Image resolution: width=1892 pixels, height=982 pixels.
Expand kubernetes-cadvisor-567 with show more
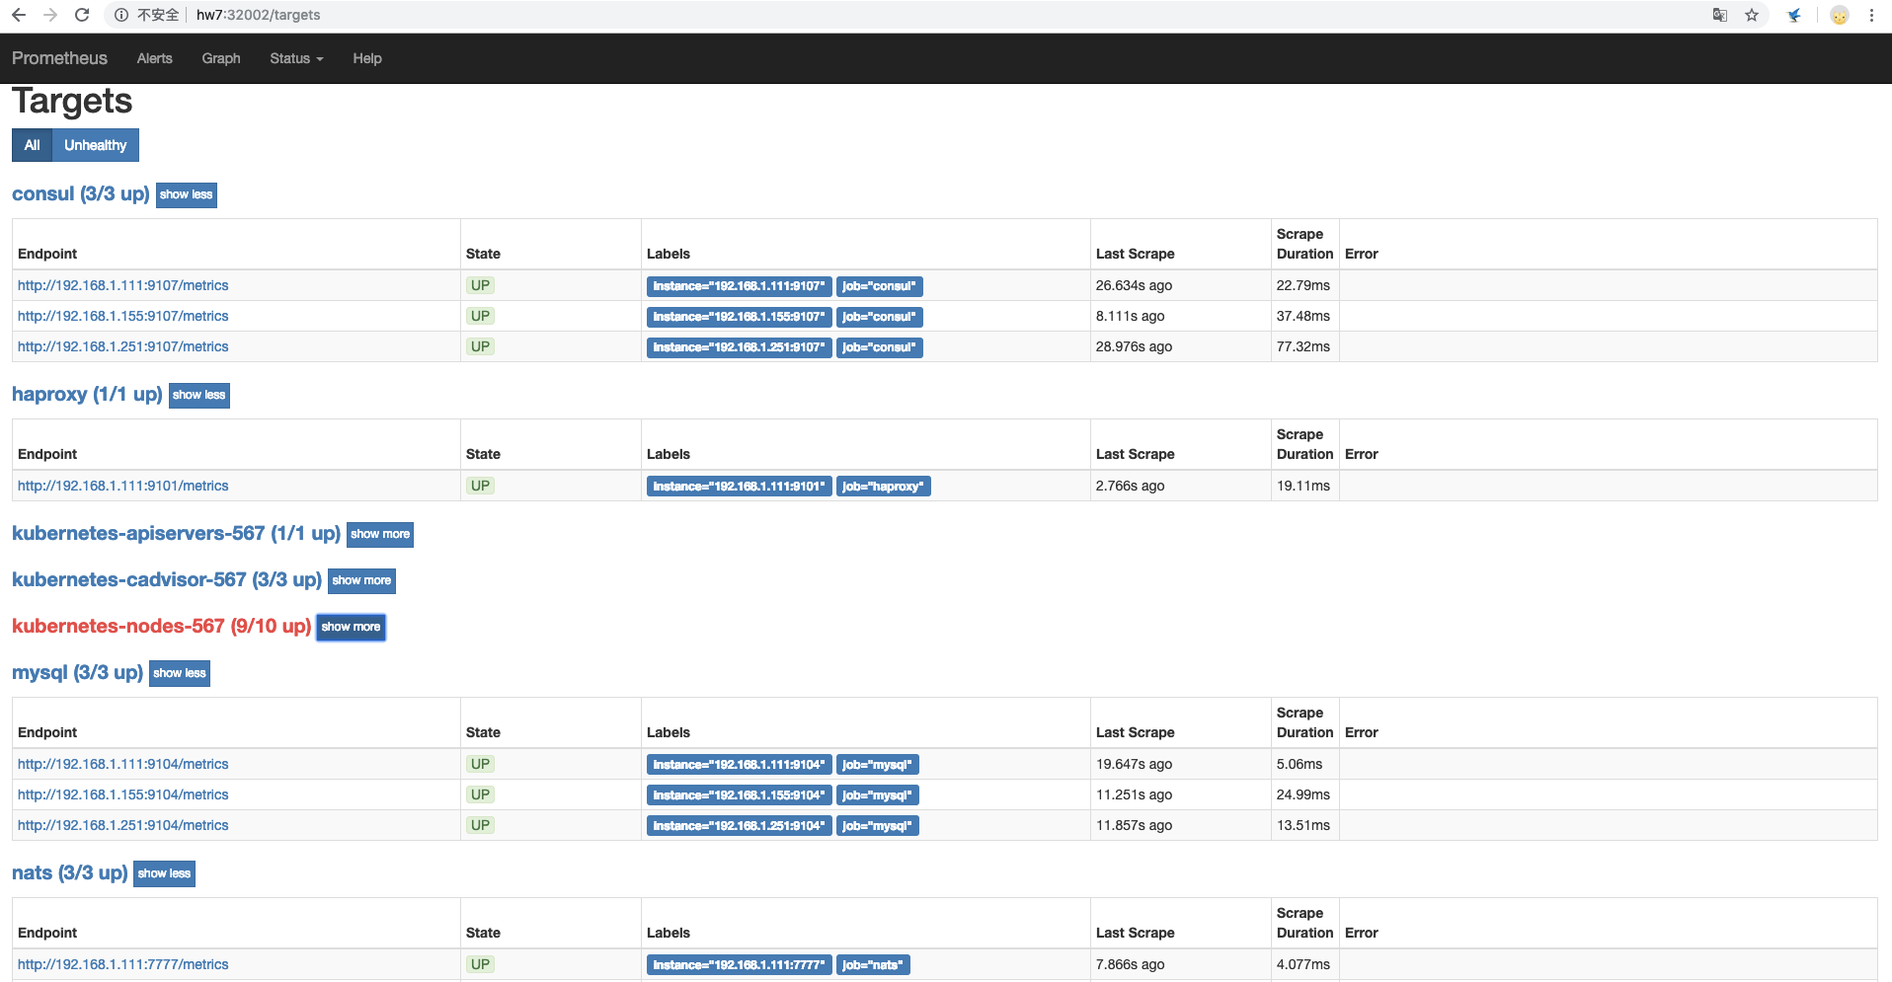pos(361,580)
